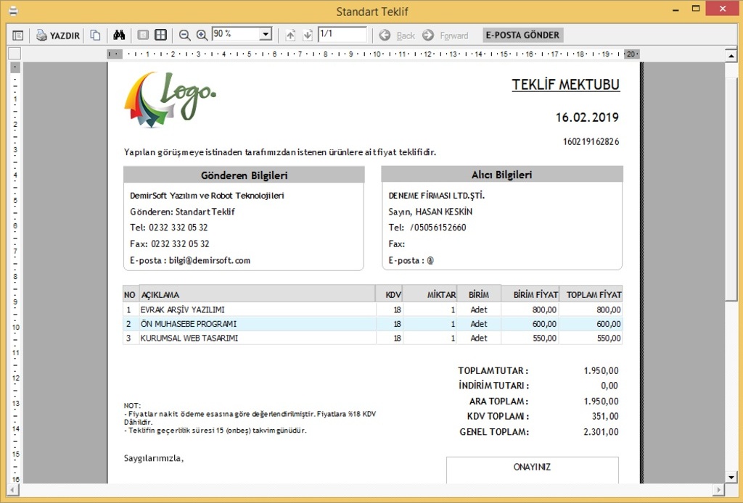This screenshot has width=743, height=503.
Task: Click the window system menu icon
Action: 14,11
